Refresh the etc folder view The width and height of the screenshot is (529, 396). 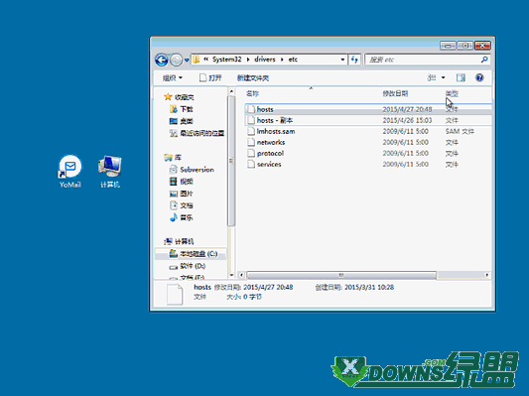point(354,60)
